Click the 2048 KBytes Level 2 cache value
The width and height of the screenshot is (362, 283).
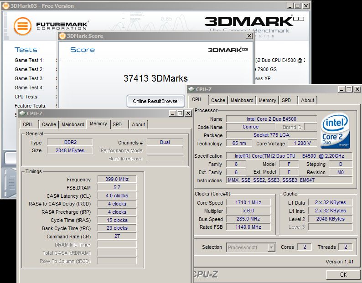(331, 219)
